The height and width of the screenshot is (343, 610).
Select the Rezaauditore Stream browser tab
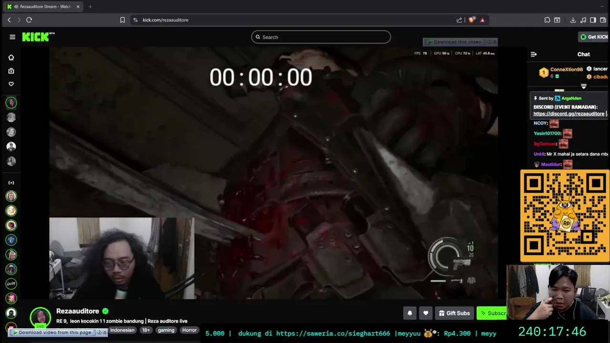click(43, 7)
